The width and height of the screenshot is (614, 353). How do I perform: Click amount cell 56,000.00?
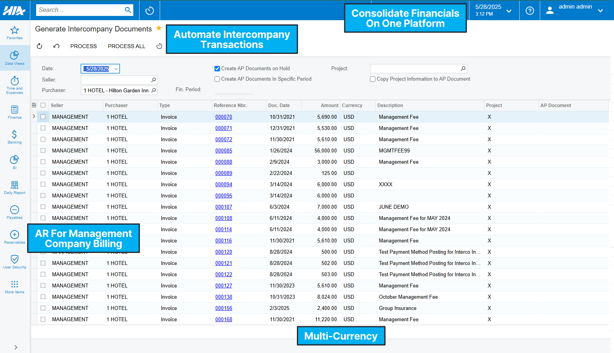[x=326, y=151]
